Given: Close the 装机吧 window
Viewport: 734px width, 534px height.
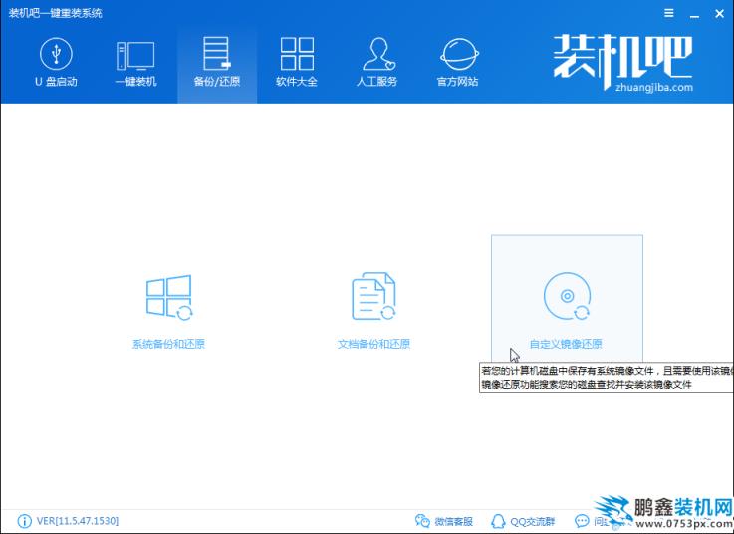Looking at the screenshot, I should [719, 14].
